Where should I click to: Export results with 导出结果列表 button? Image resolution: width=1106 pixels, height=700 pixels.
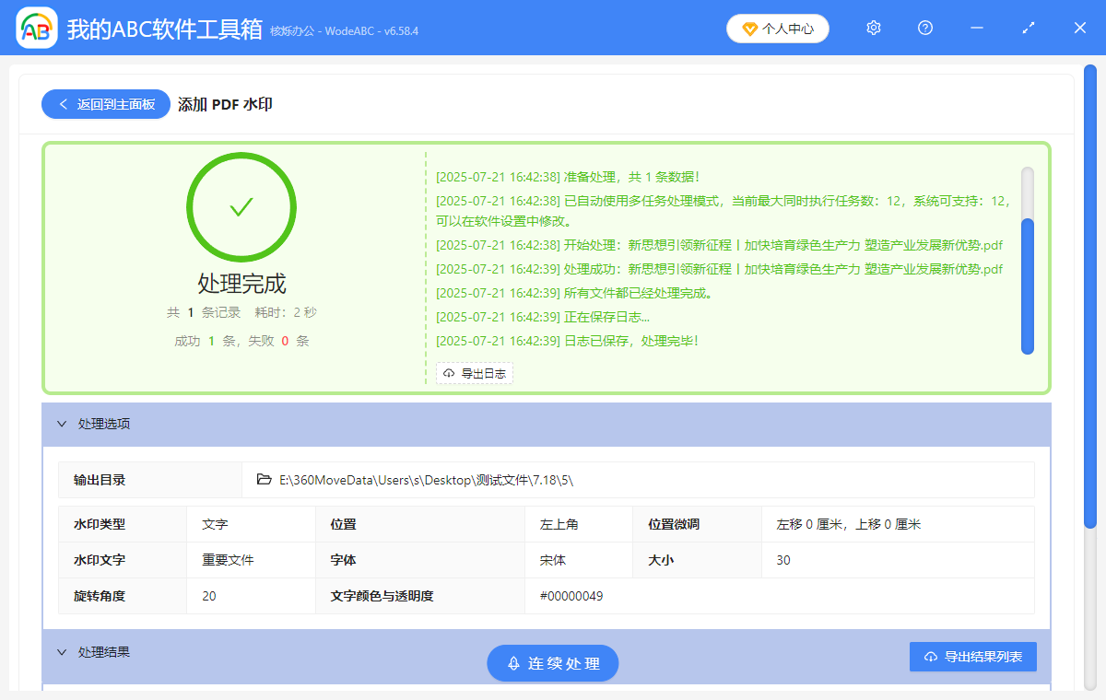[972, 657]
